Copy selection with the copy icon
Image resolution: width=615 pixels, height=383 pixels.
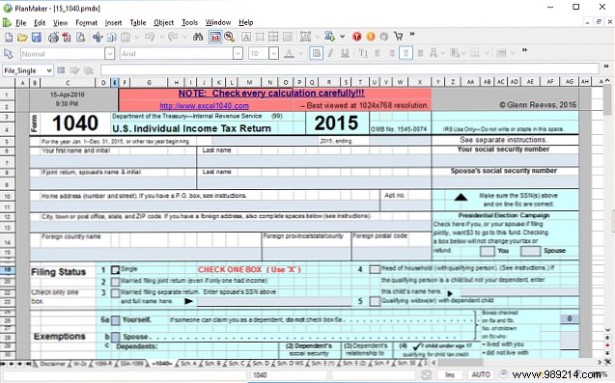112,38
